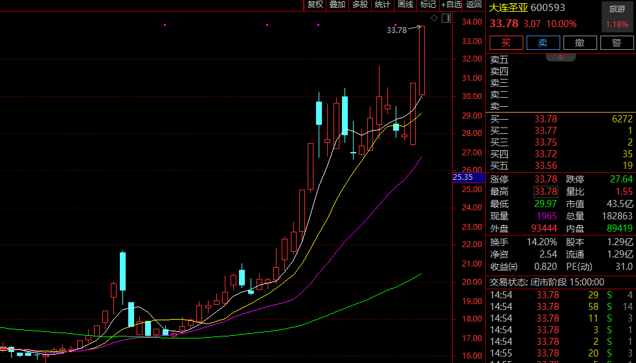Open the 警 price alert button
The image size is (636, 363).
point(617,43)
